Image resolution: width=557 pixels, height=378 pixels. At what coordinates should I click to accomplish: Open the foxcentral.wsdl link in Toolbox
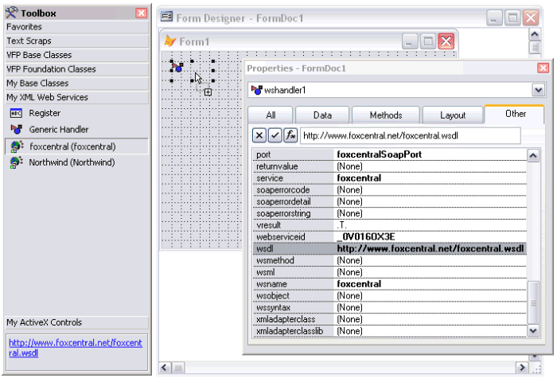76,348
